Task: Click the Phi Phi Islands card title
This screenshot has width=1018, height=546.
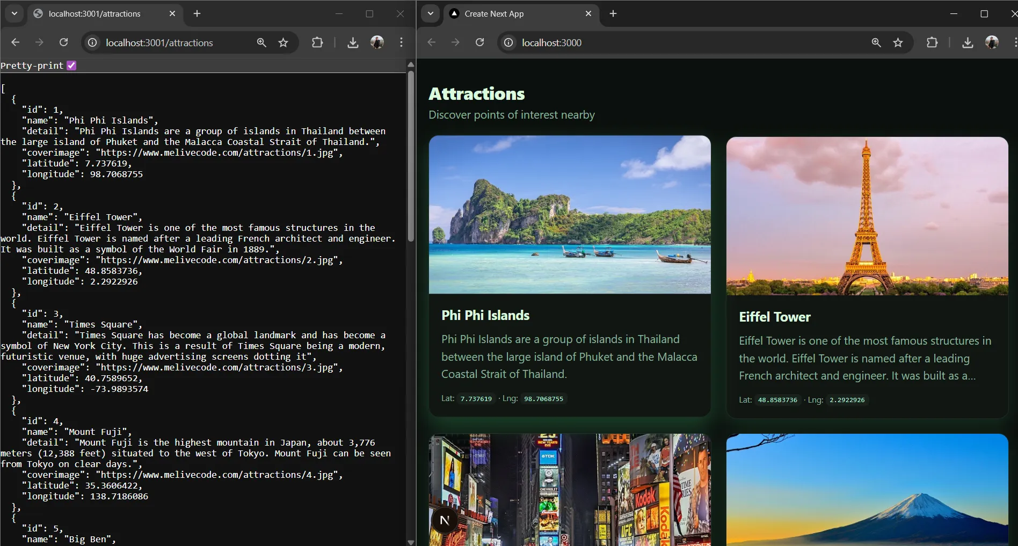Action: click(485, 315)
